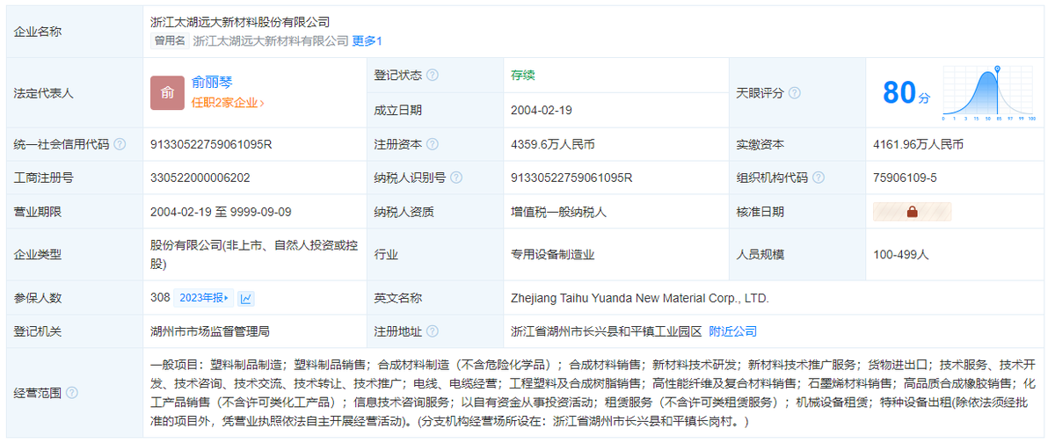Click the former name 浙江太湖远大新材料有限公司
Screen dimensions: 1055x443
click(x=271, y=40)
